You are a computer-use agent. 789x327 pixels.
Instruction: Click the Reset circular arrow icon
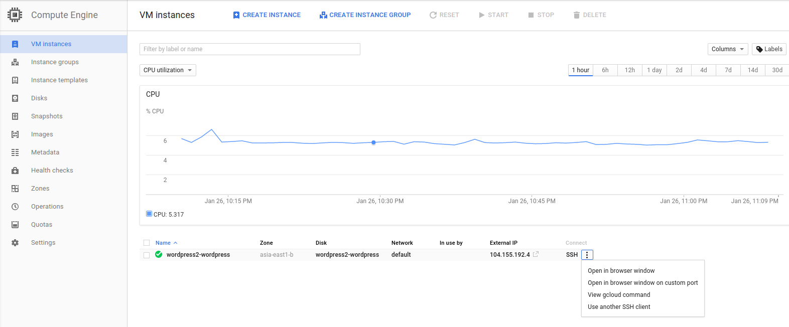click(x=433, y=15)
